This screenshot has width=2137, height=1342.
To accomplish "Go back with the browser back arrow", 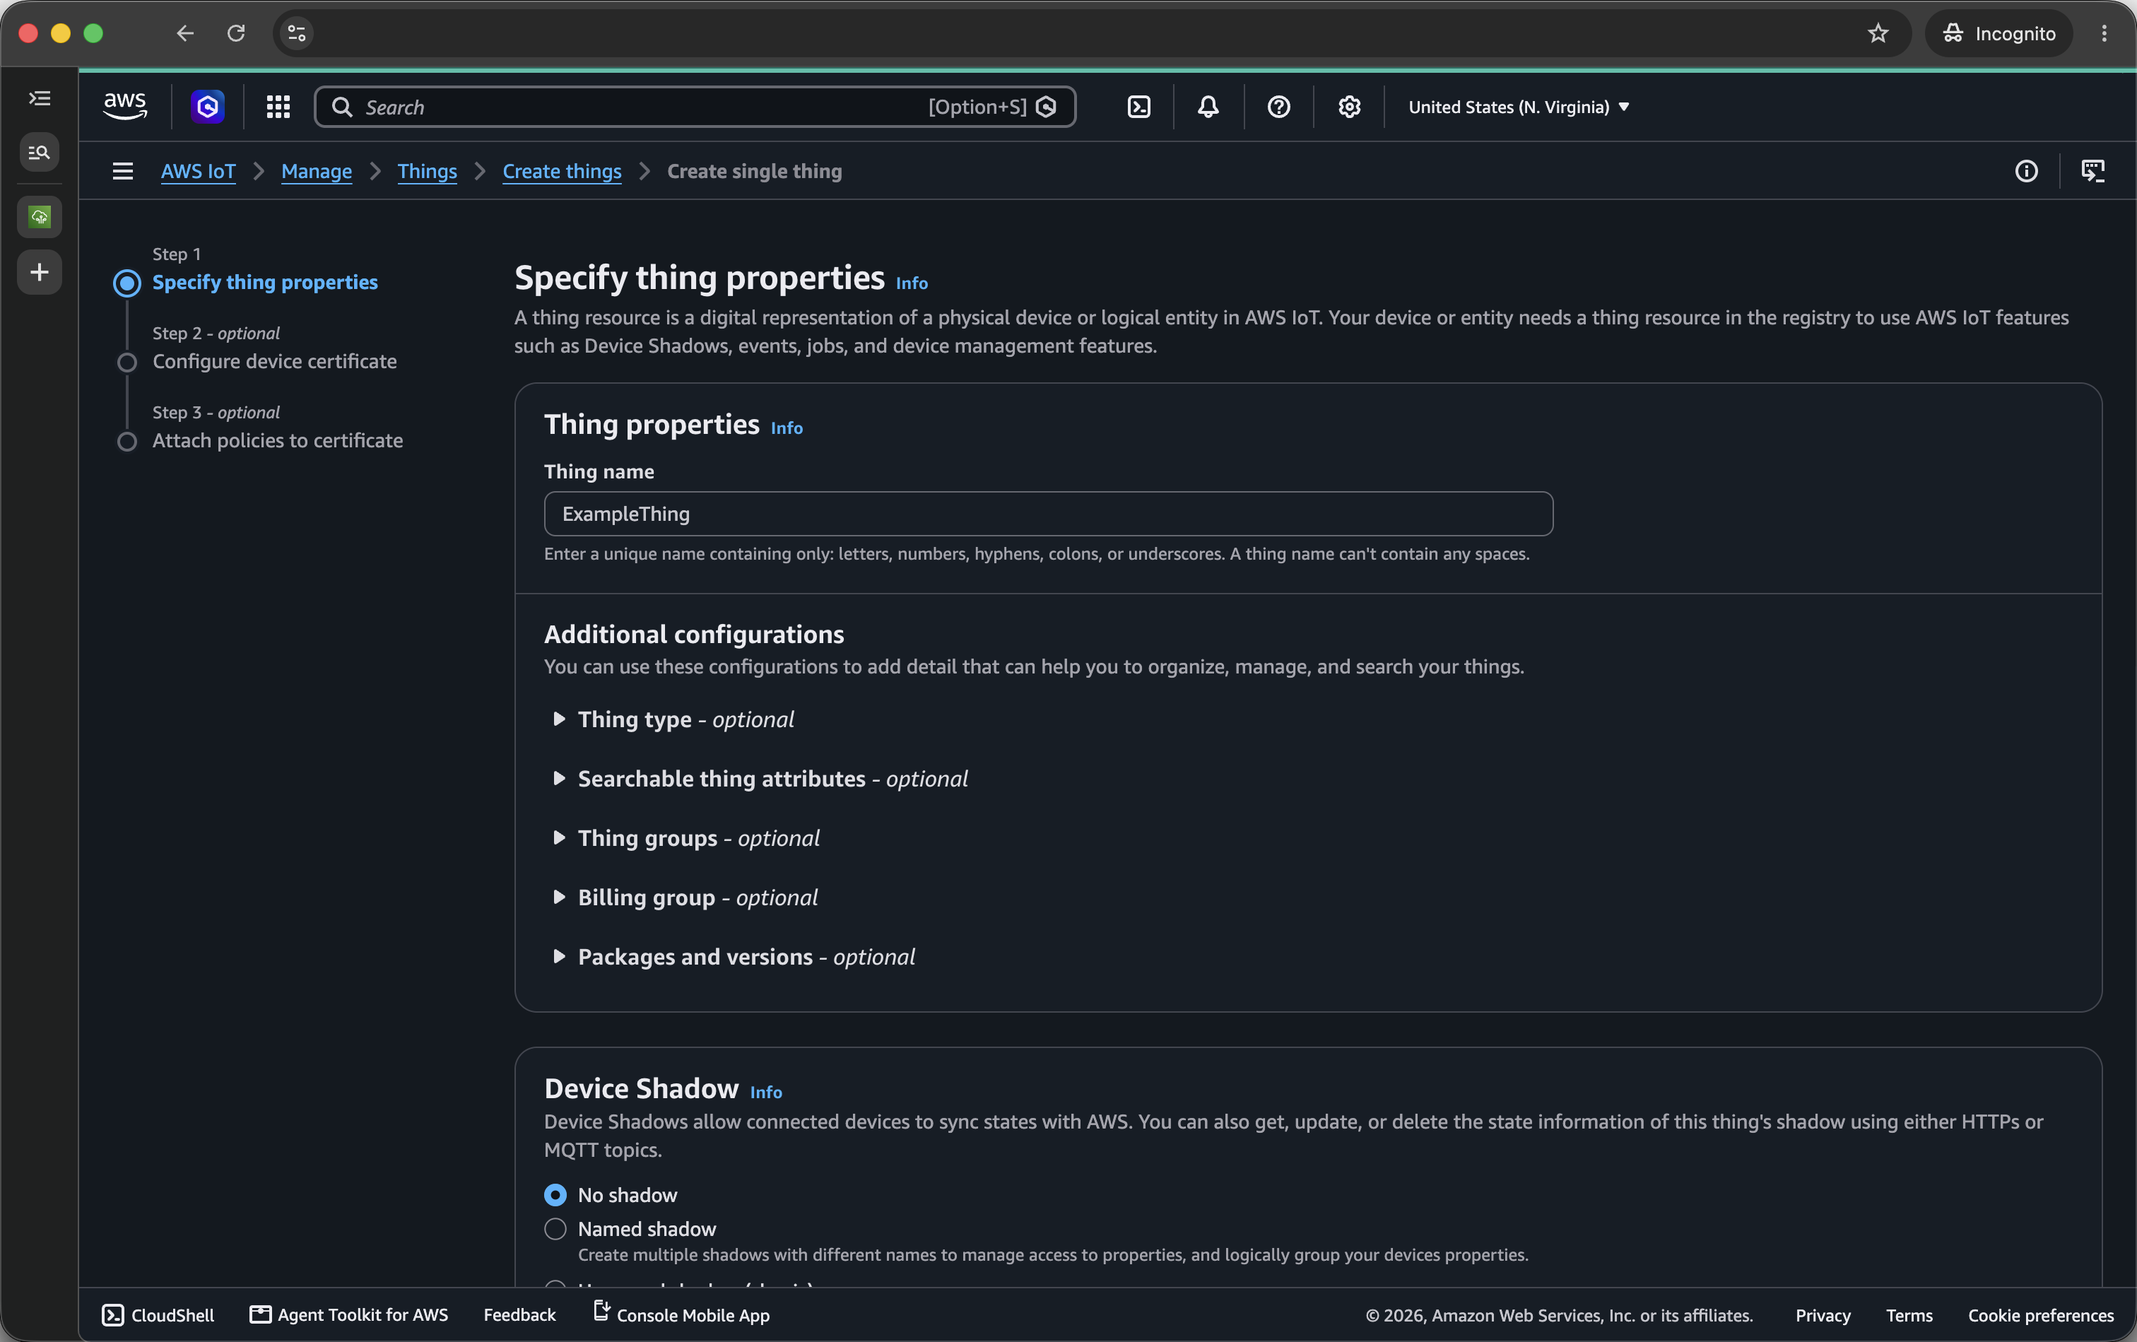I will 184,33.
